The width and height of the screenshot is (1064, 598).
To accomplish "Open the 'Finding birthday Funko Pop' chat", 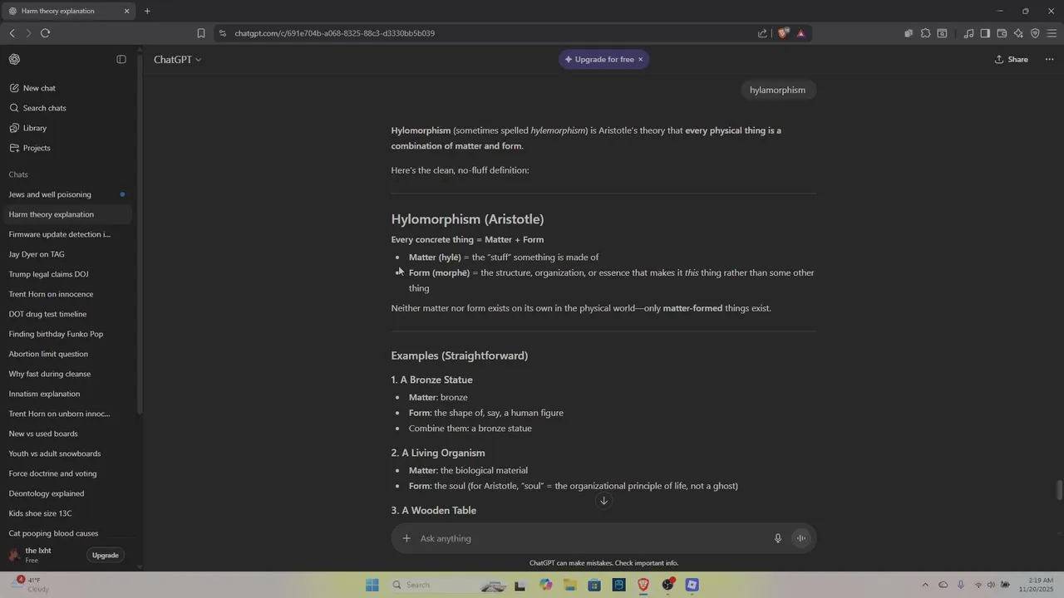I will (x=66, y=334).
